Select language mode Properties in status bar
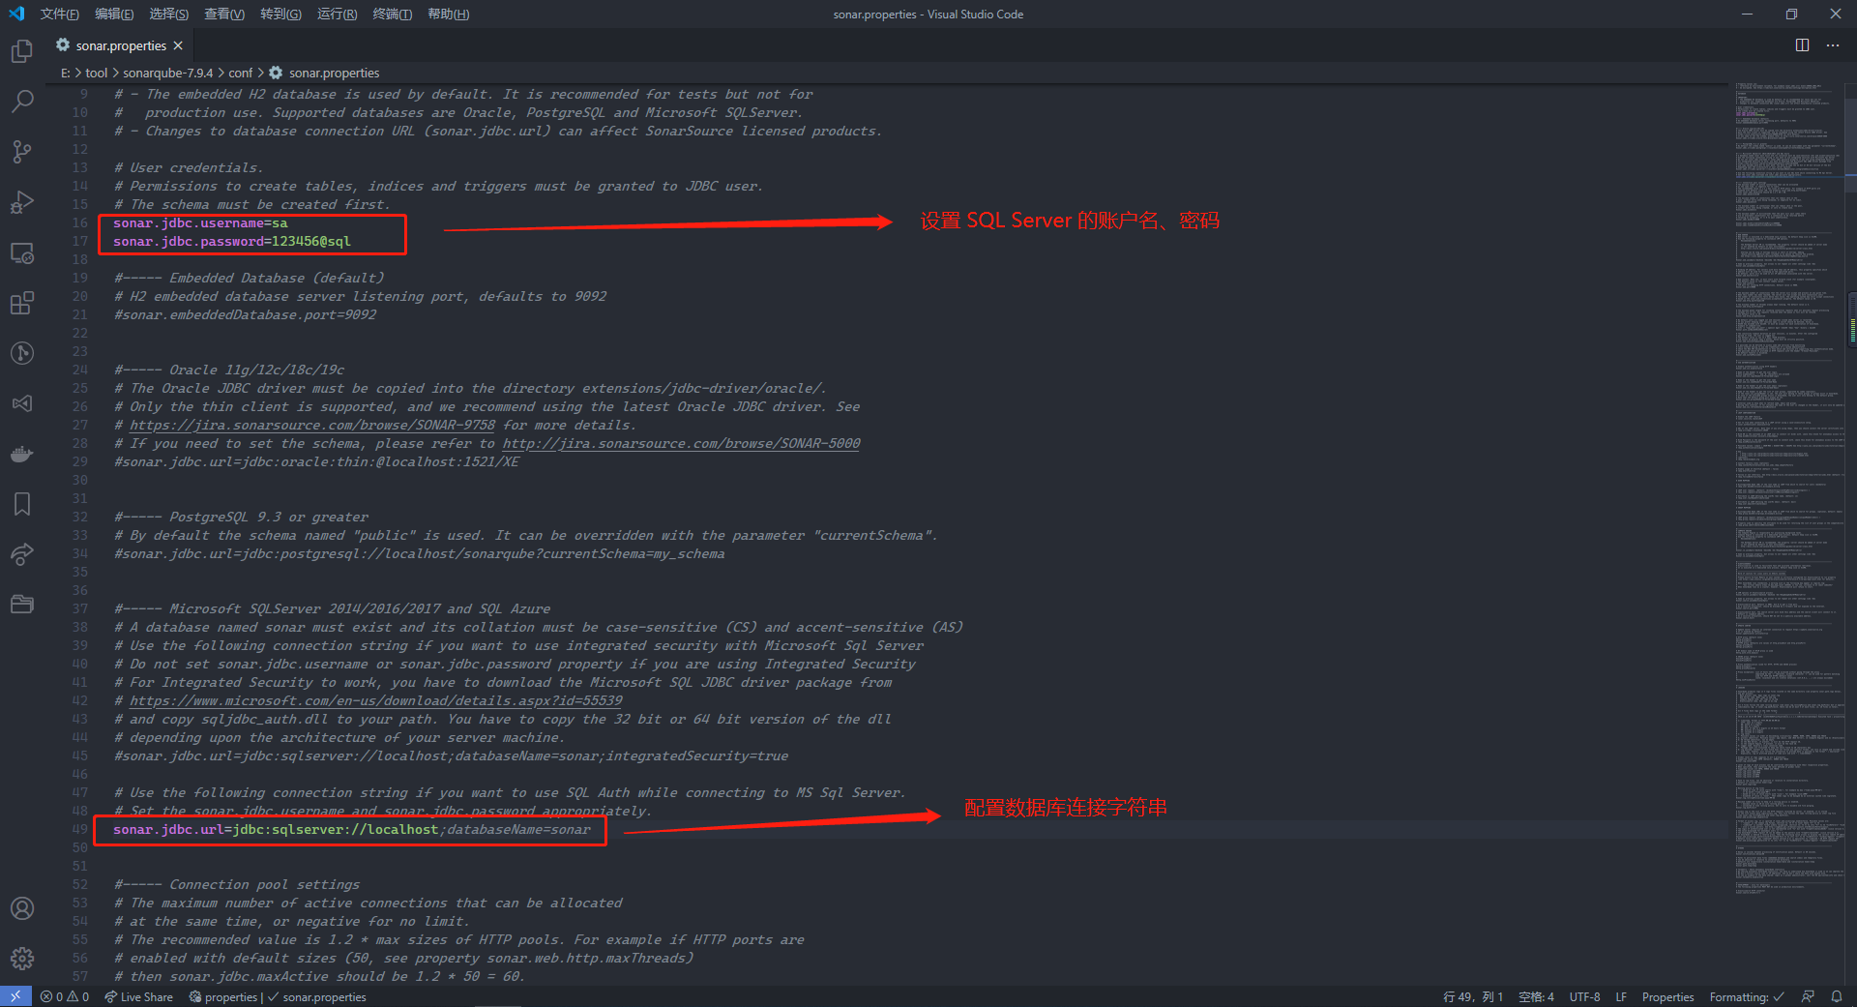1857x1007 pixels. tap(1667, 996)
